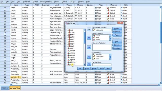Select ppltrst variable in source list
This screenshot has width=162, height=91.
pyautogui.click(x=72, y=32)
